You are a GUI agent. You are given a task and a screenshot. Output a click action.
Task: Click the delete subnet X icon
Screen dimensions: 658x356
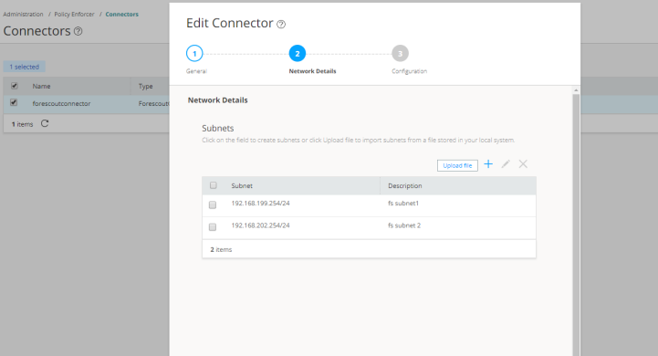523,164
